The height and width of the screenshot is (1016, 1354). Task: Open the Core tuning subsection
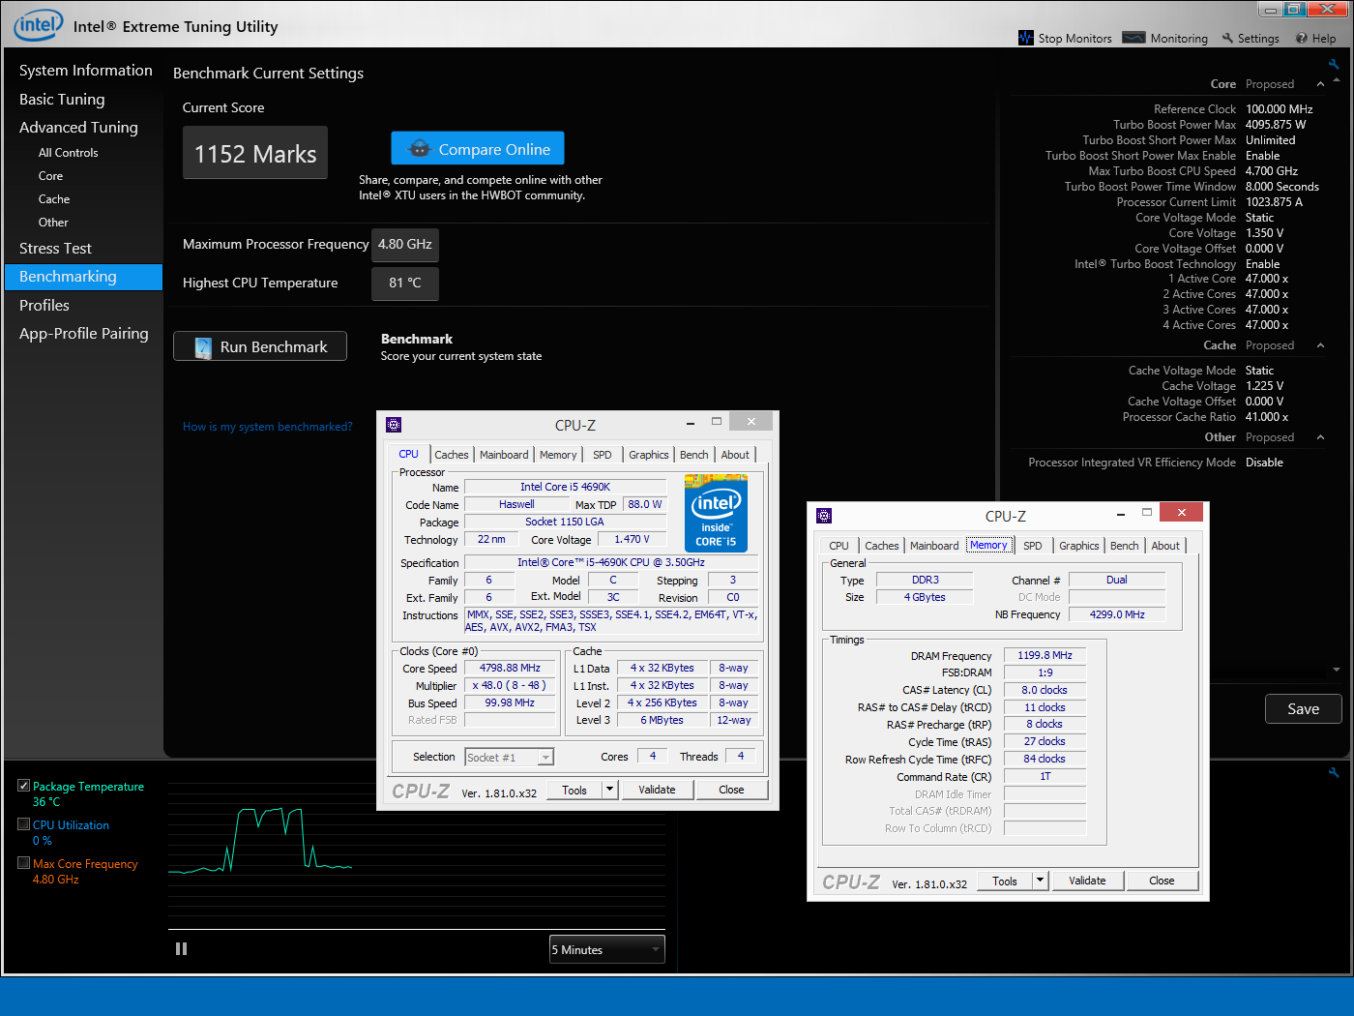pos(50,176)
